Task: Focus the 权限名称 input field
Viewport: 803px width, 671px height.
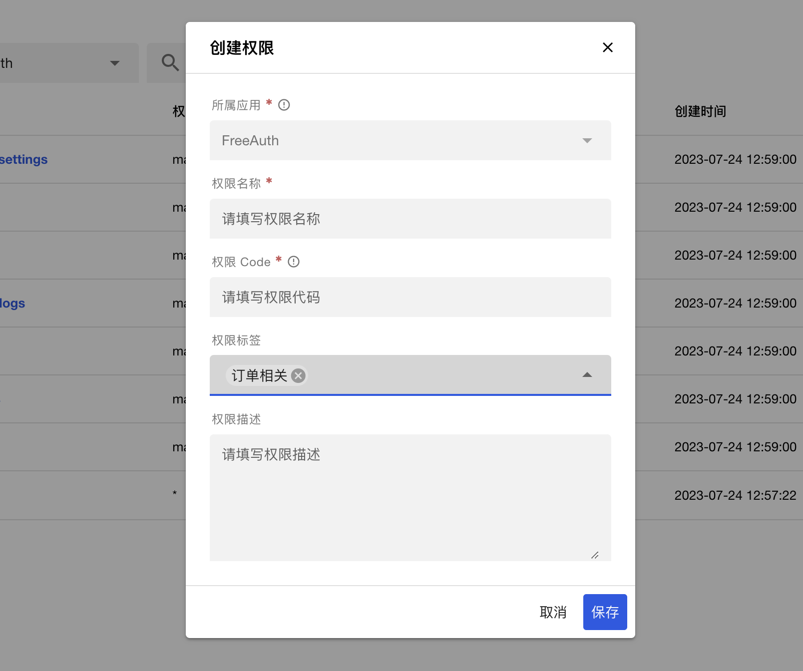Action: [x=410, y=219]
